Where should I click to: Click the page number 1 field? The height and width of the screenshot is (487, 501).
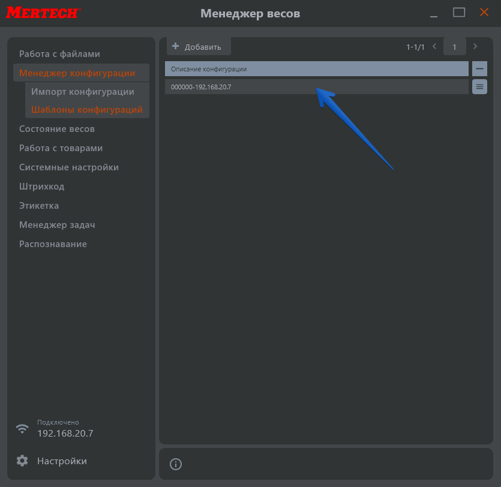[454, 47]
